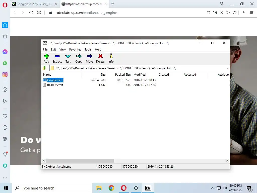The height and width of the screenshot is (193, 257).
Task: Open the Windows Start menu
Action: pyautogui.click(x=6, y=188)
